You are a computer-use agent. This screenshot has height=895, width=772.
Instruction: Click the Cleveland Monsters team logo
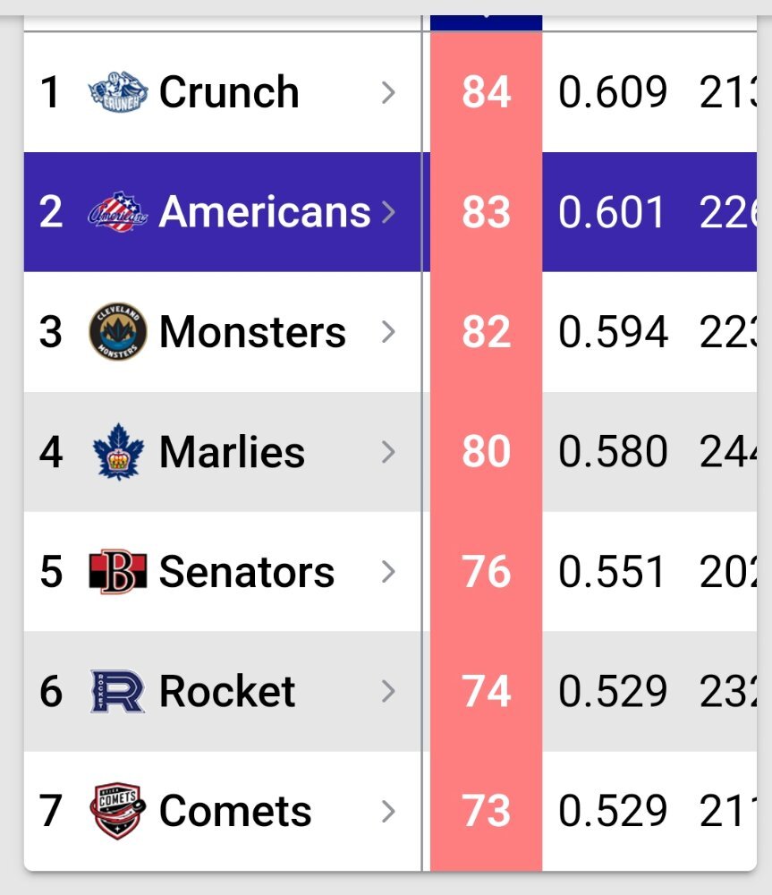[x=118, y=332]
